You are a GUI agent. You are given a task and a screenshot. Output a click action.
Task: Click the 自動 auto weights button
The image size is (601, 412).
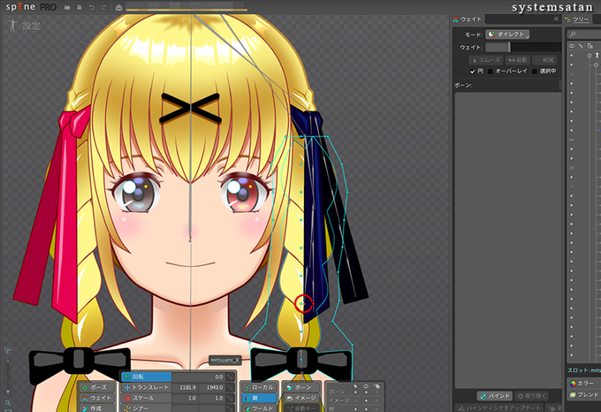click(517, 60)
